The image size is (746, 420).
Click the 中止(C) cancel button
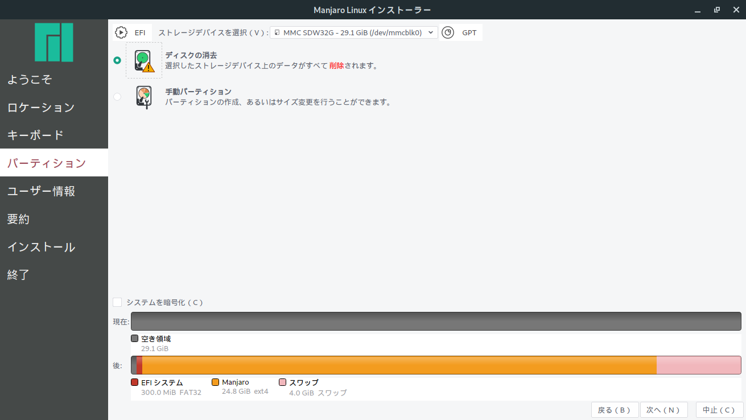719,410
